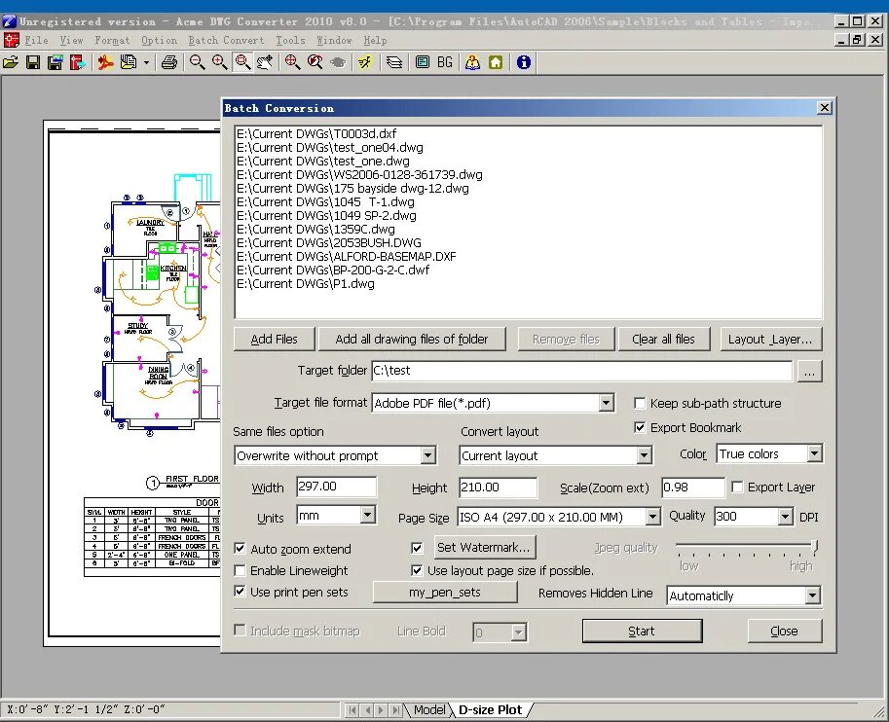
Task: Switch to the Model tab
Action: coord(429,709)
